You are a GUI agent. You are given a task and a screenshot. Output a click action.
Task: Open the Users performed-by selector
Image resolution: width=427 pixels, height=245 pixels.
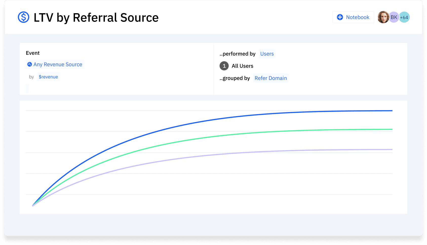(x=267, y=54)
